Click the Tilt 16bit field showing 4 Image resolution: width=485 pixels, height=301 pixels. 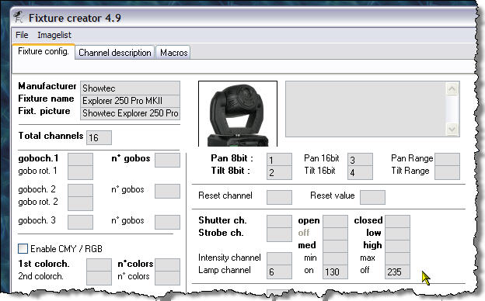(360, 172)
